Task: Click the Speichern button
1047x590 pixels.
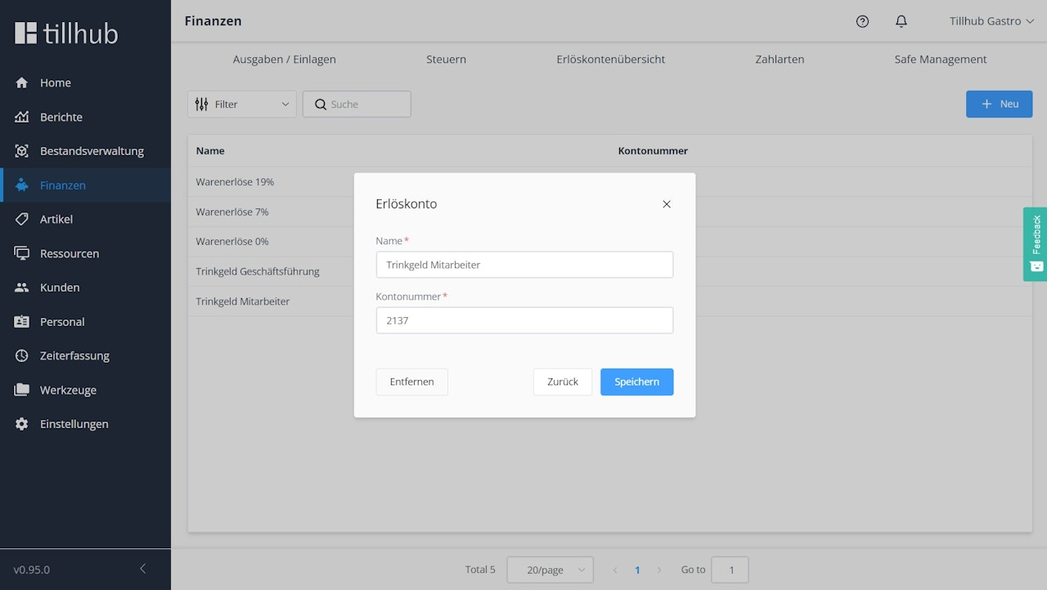Action: (x=637, y=382)
